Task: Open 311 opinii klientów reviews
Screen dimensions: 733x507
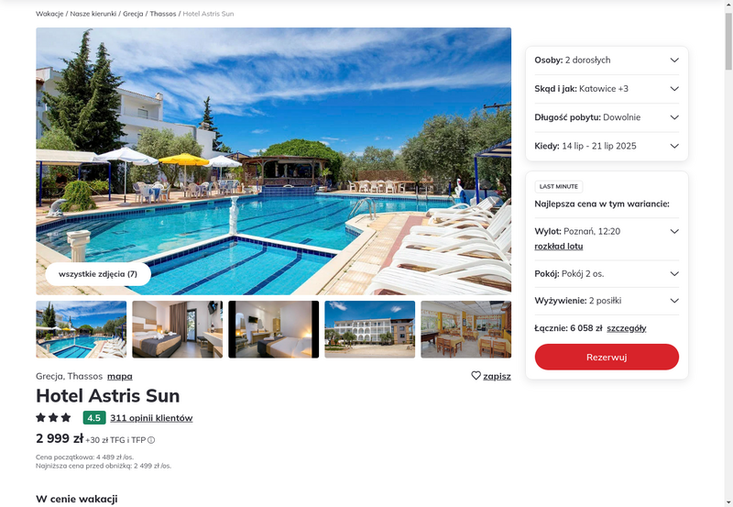Action: tap(151, 418)
